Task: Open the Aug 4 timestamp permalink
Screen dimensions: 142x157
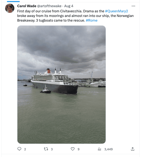Action: (69, 6)
